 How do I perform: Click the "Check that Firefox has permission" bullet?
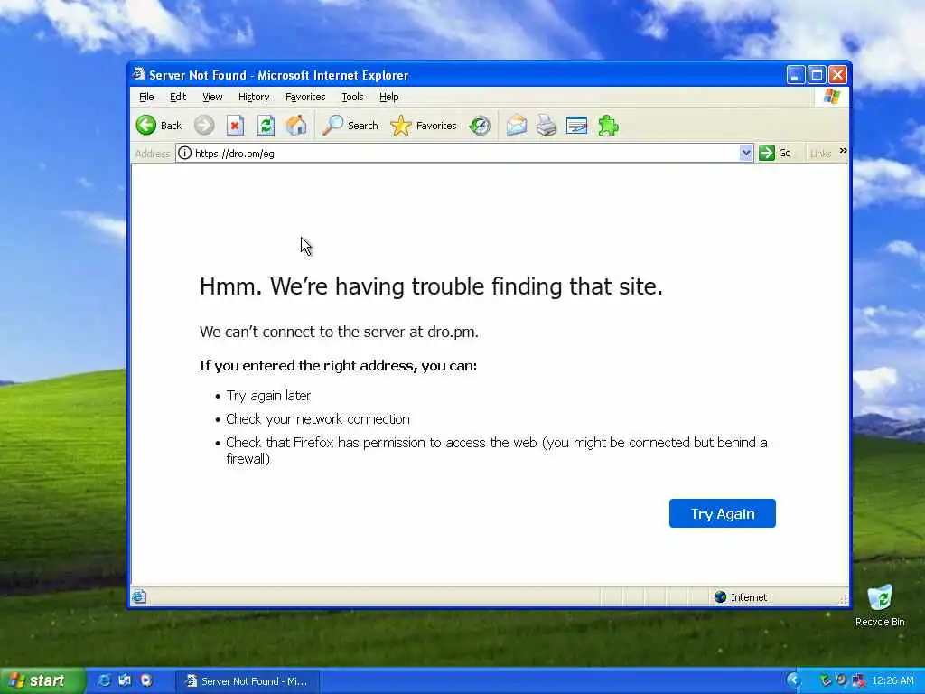(x=496, y=450)
